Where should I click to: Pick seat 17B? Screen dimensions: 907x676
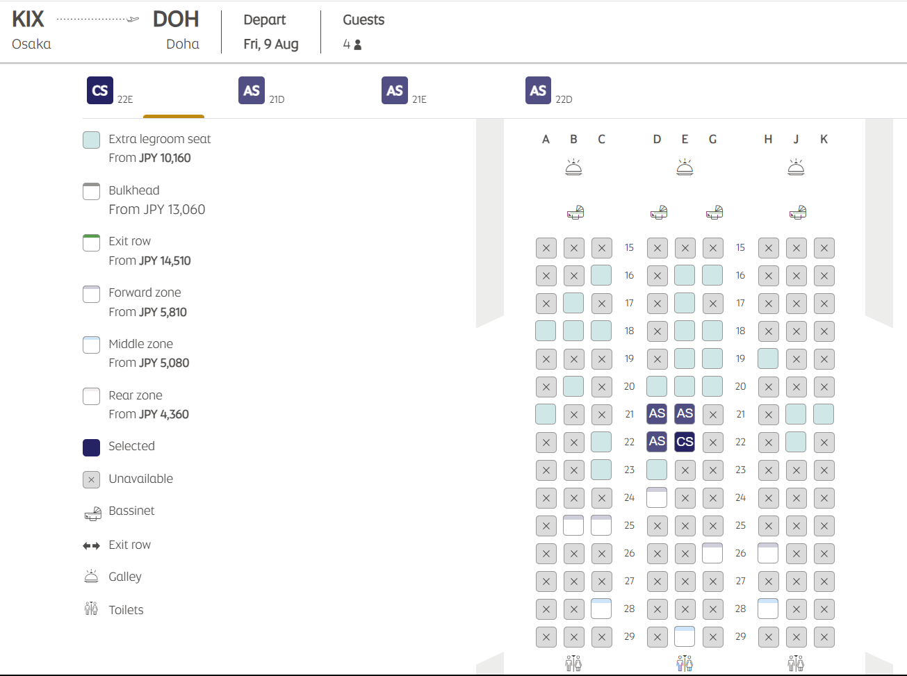pyautogui.click(x=573, y=303)
